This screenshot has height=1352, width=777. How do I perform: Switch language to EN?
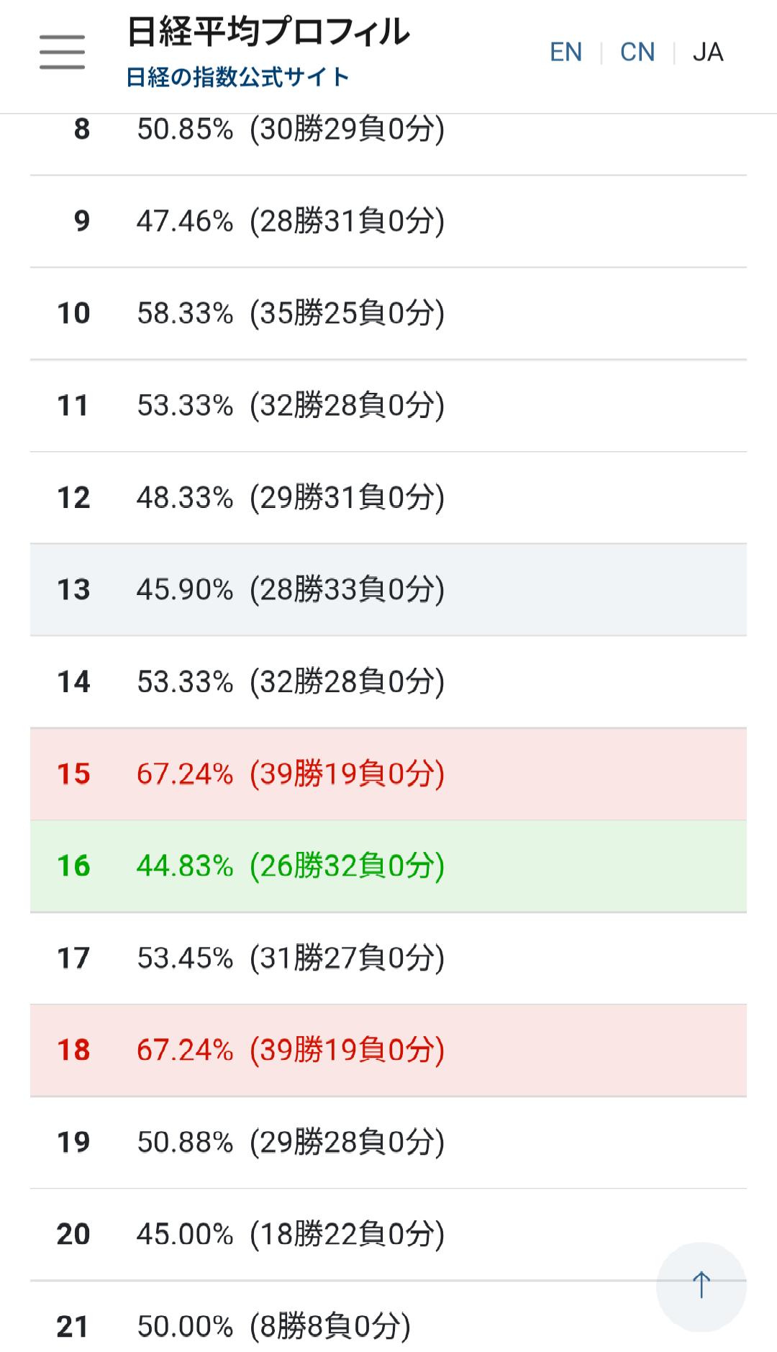tap(565, 53)
